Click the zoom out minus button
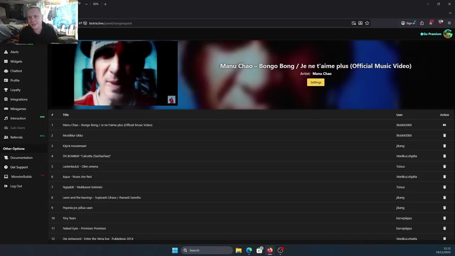This screenshot has width=455, height=256. [86, 4]
